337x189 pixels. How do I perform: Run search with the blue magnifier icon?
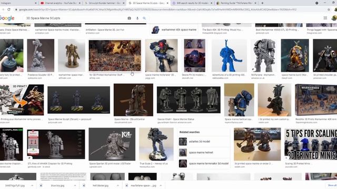coord(144,18)
